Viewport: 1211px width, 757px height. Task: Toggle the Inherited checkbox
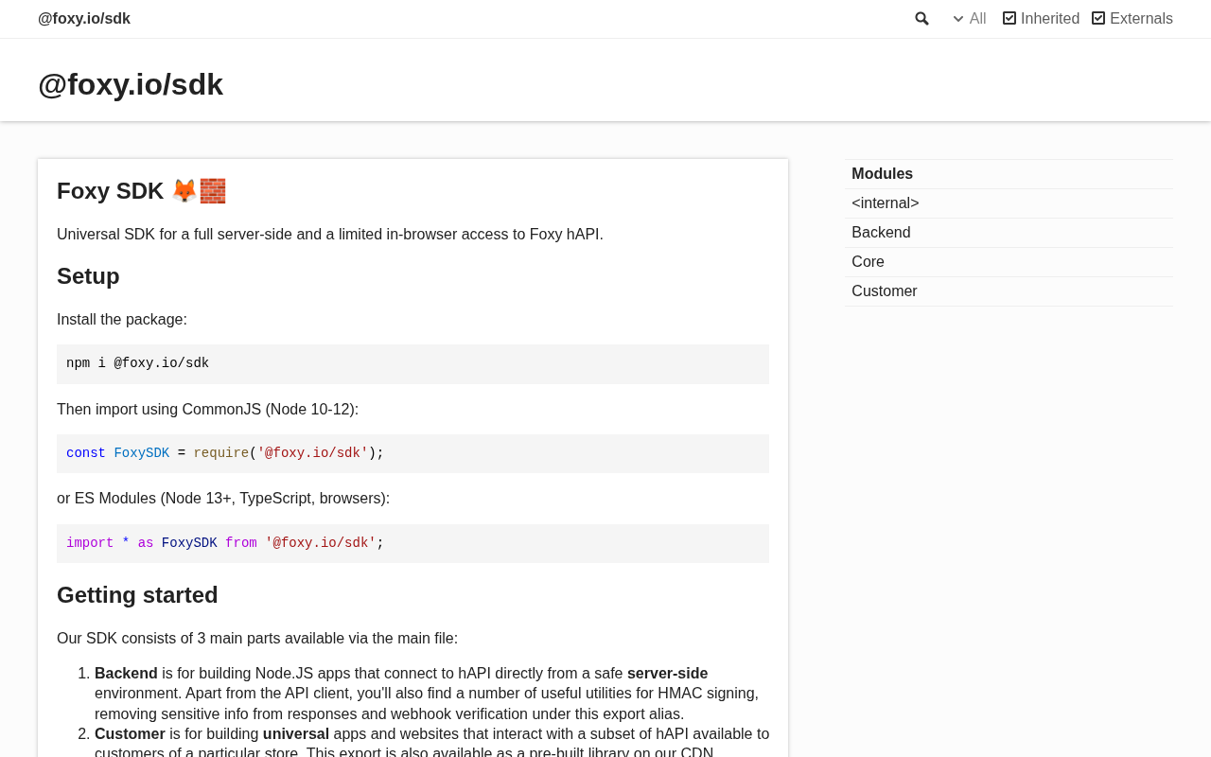(1009, 19)
